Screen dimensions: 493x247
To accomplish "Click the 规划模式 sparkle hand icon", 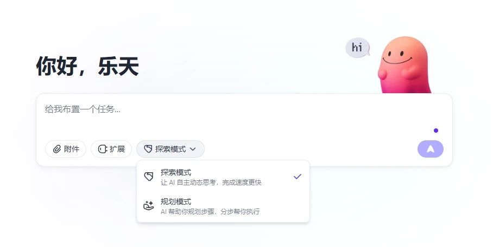I will tap(148, 206).
